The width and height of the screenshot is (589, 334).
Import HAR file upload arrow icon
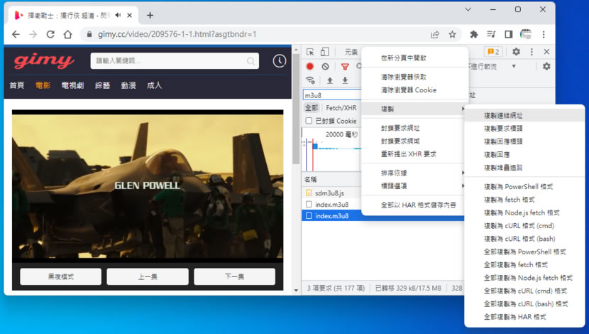click(330, 80)
